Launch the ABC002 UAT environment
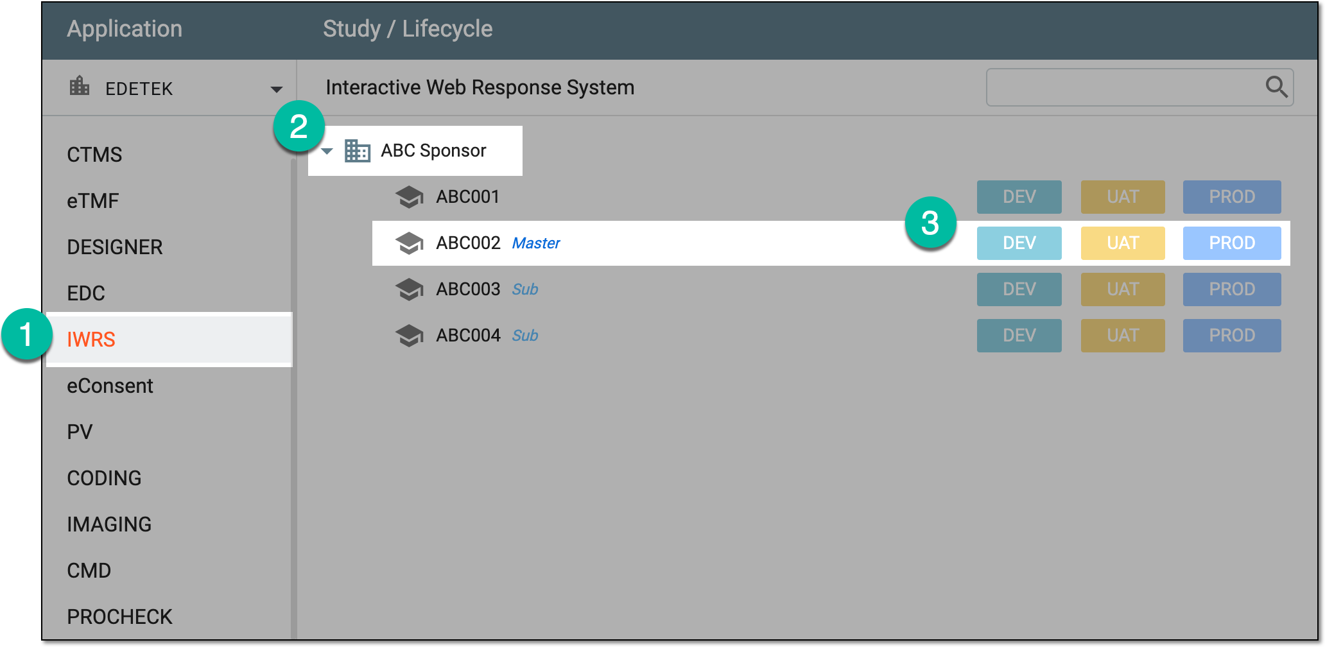The height and width of the screenshot is (647, 1325). click(1123, 243)
